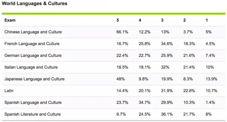The image size is (227, 122).
Task: Click the 21.4% cell in Italian row
Action: pos(189,67)
